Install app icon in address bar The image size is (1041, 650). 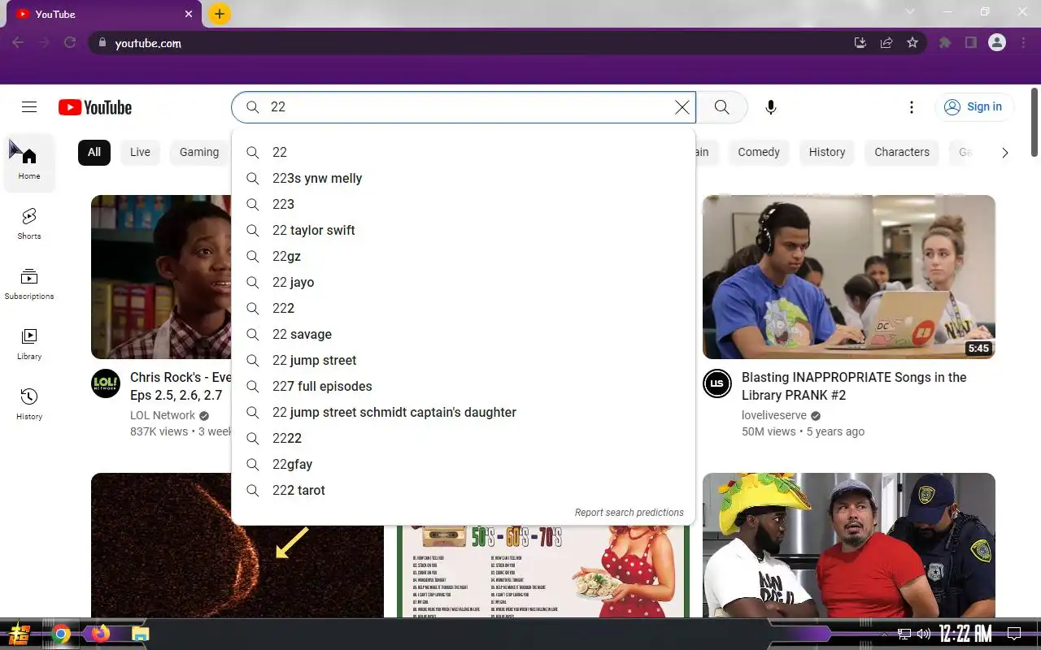[x=860, y=43]
